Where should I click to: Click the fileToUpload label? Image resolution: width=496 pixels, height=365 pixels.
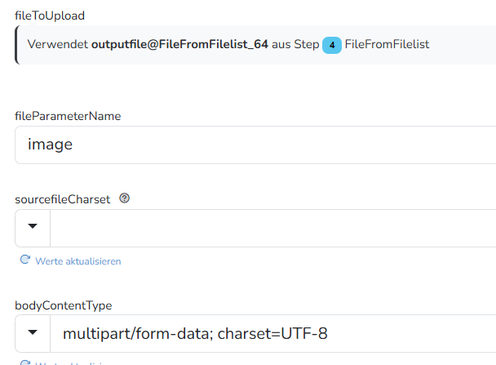point(50,16)
